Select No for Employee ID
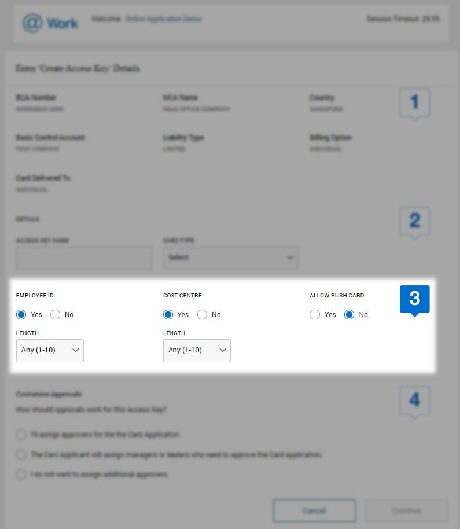 [55, 314]
